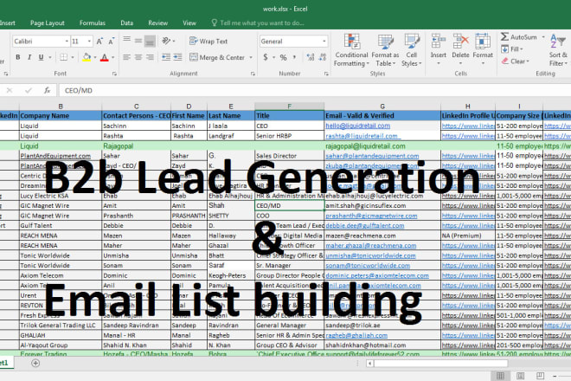Open Font dialog launcher
The height and width of the screenshot is (381, 571).
click(x=114, y=74)
